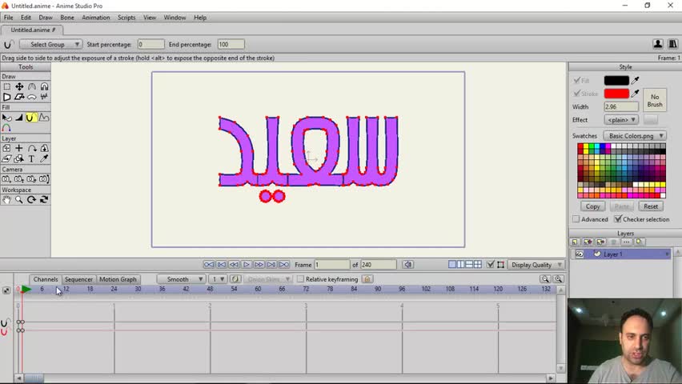Choose the Insert Text T tool
This screenshot has width=682, height=384.
pyautogui.click(x=32, y=158)
